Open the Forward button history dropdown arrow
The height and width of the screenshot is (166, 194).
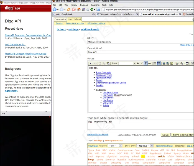65,9
